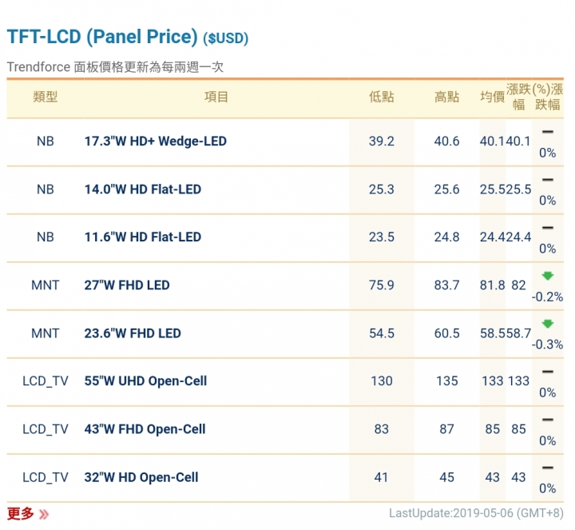This screenshot has width=575, height=530.
Task: Click the dash icon for 11.6"W HD Flat-LED
Action: [x=547, y=228]
